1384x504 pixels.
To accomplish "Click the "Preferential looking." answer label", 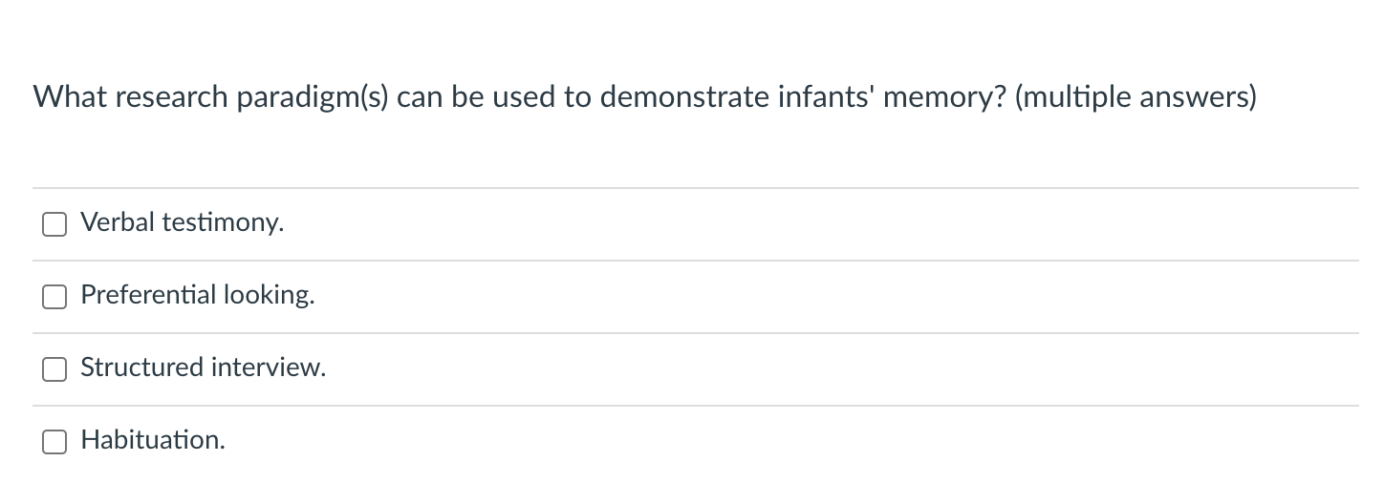I will [197, 296].
